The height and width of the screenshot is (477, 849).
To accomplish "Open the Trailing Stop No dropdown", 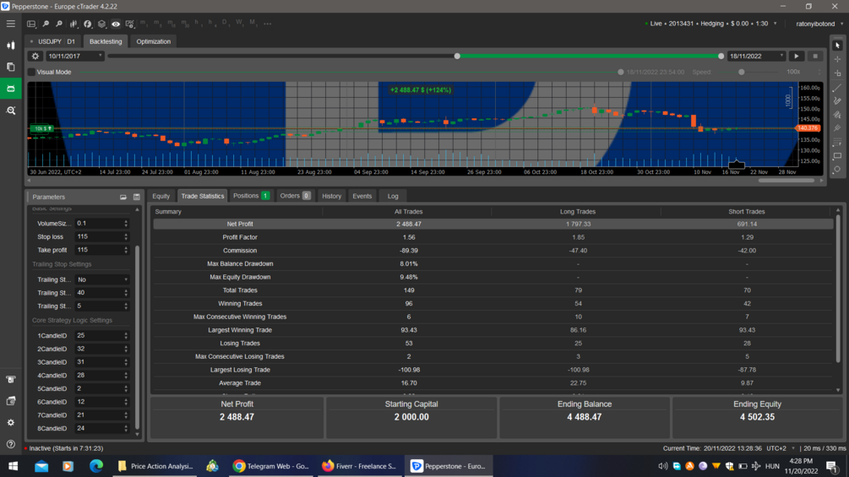I will pos(102,279).
